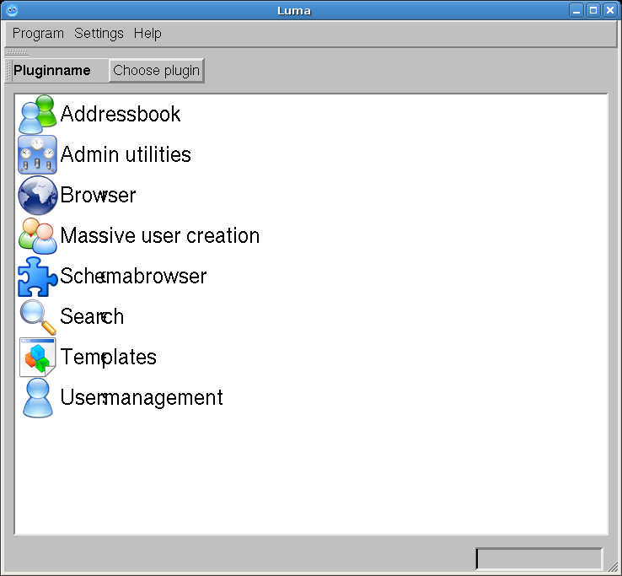
Task: Select the Massive user creation label
Action: 160,235
